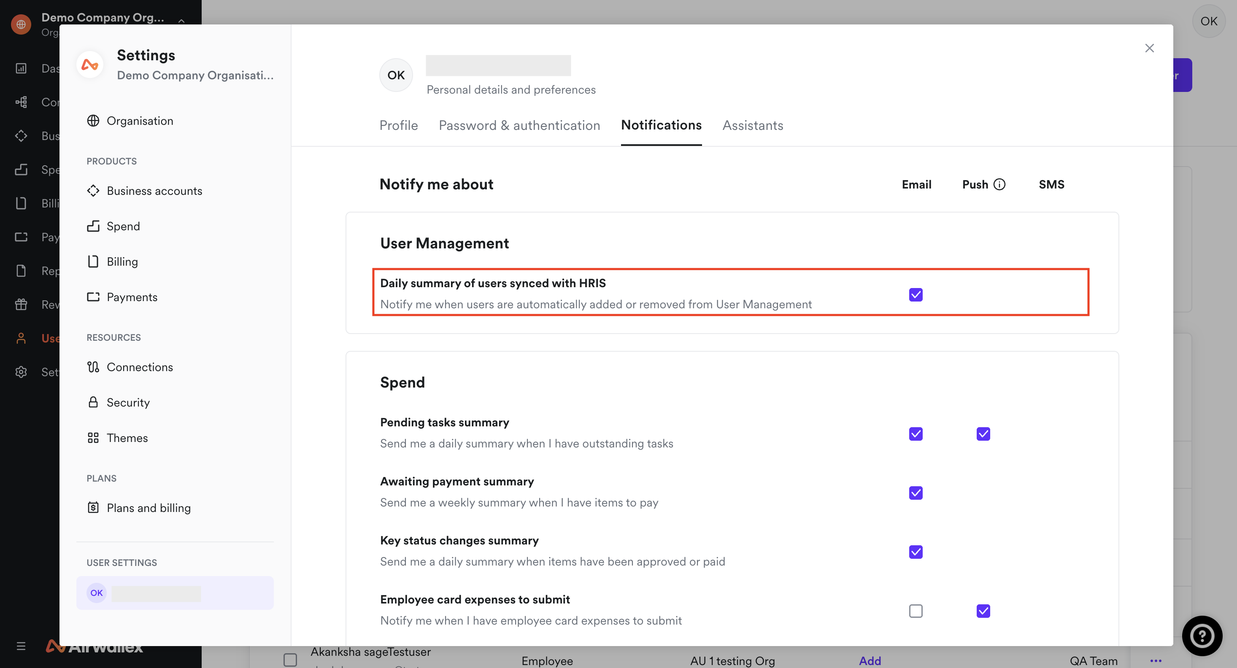This screenshot has width=1237, height=668.
Task: Click the hamburger menu icon at bottom-left
Action: click(21, 646)
